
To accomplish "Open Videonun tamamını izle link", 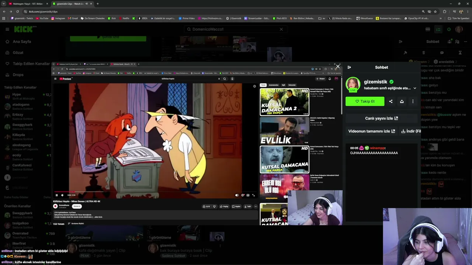I will pos(372,131).
